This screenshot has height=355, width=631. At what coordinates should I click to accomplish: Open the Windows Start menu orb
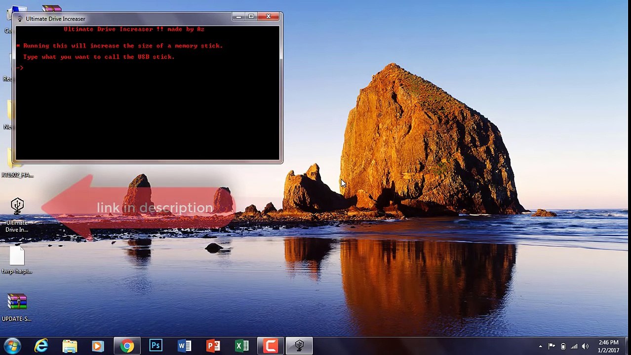coord(12,346)
